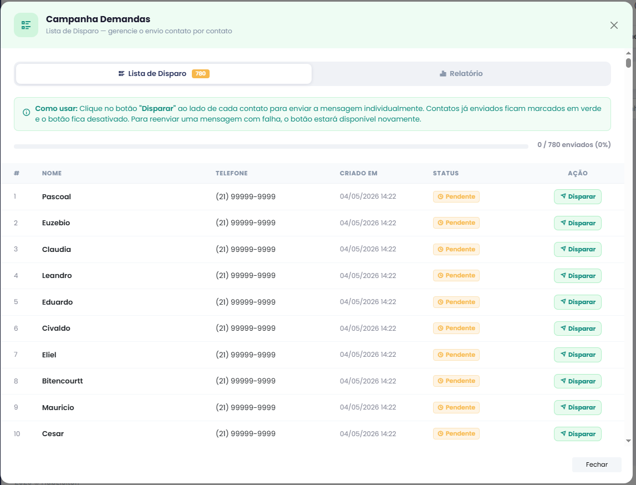Click Disparar for Civaldo
Screen dimensions: 636x485
point(578,329)
